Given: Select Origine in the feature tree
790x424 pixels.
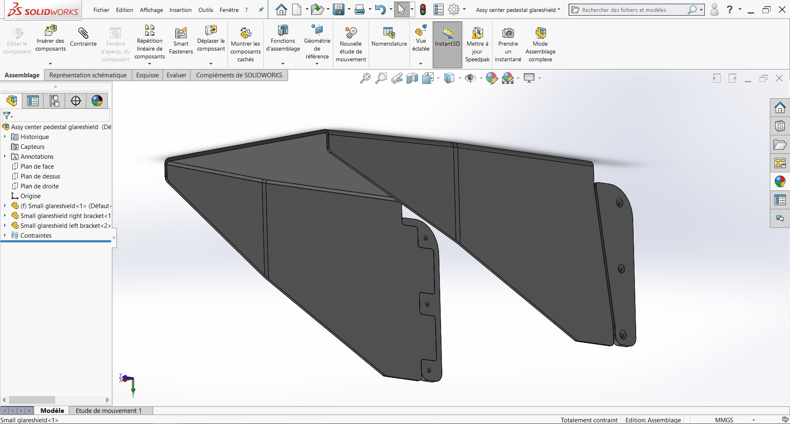Looking at the screenshot, I should point(30,196).
